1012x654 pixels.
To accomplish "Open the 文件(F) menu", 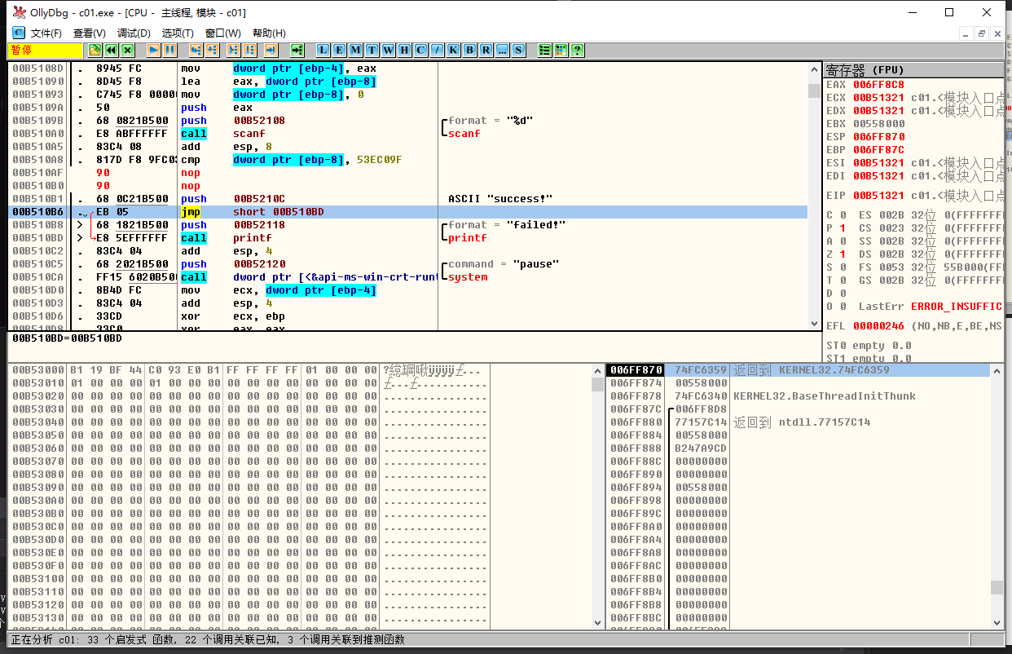I will [x=46, y=33].
